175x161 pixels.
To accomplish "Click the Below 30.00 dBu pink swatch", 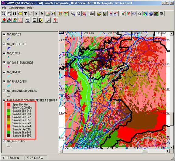I will 9,108.
